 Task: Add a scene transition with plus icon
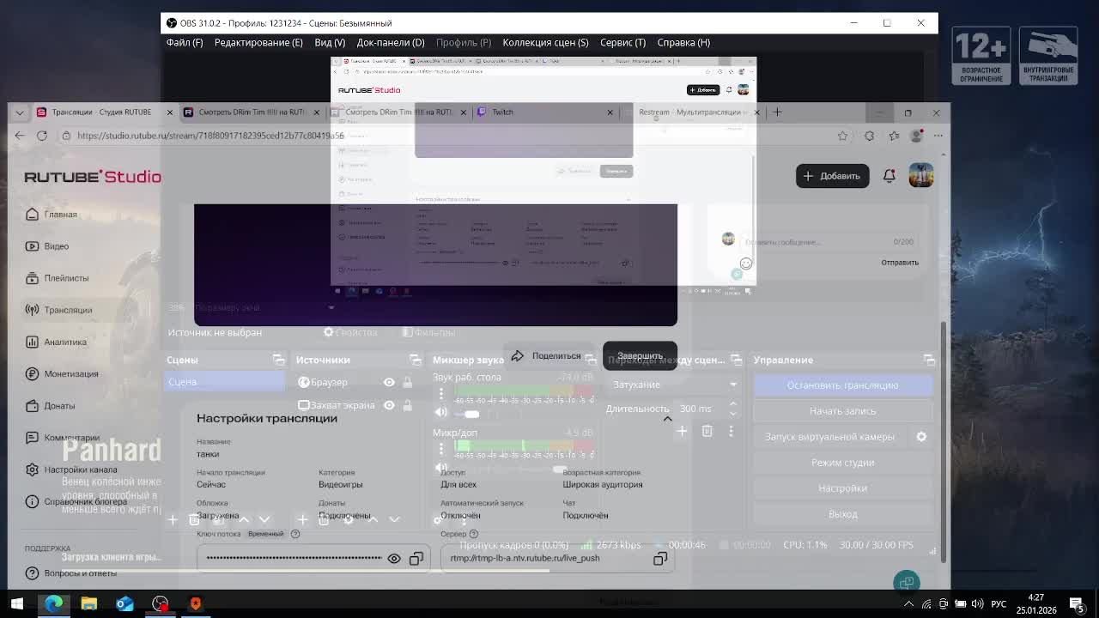point(682,431)
